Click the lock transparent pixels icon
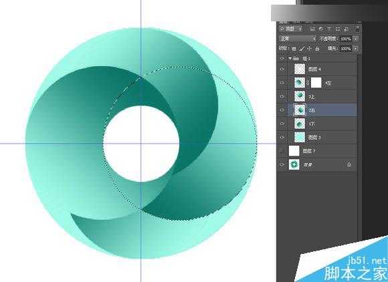 click(x=294, y=49)
